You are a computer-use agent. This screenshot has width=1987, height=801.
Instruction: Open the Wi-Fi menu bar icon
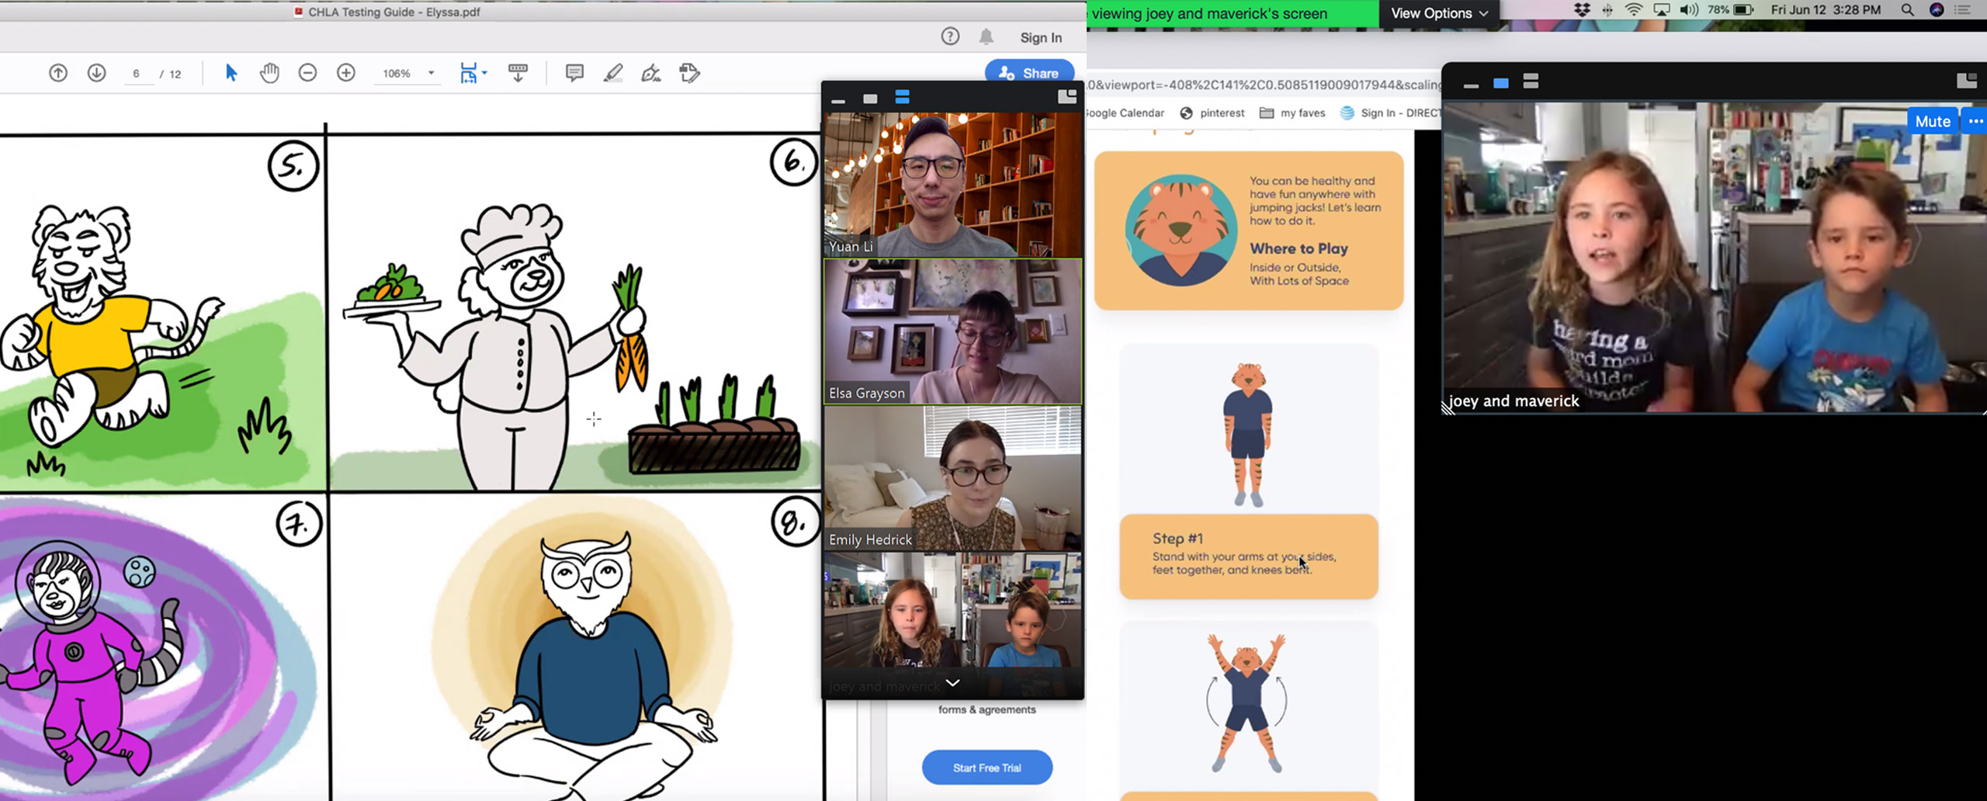pos(1634,10)
